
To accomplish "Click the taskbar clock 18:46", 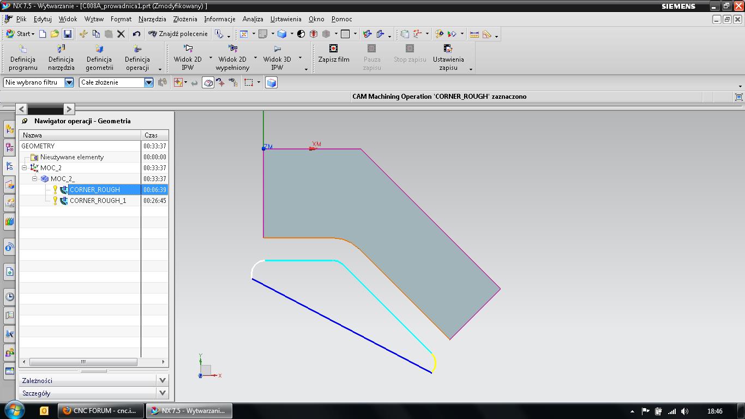I will click(x=714, y=411).
